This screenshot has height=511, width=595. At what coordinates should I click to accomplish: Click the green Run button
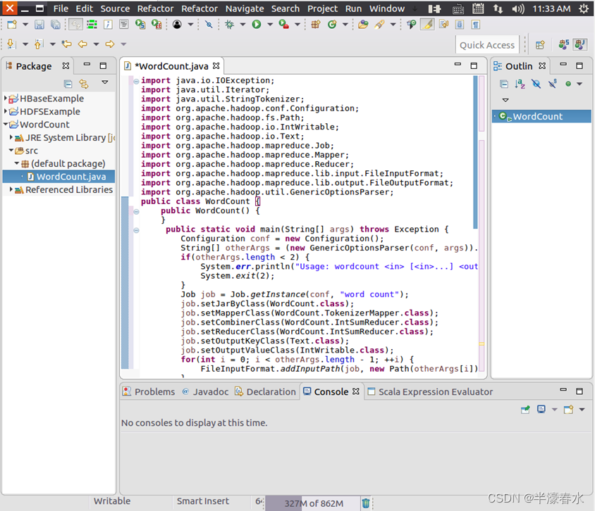tap(257, 25)
